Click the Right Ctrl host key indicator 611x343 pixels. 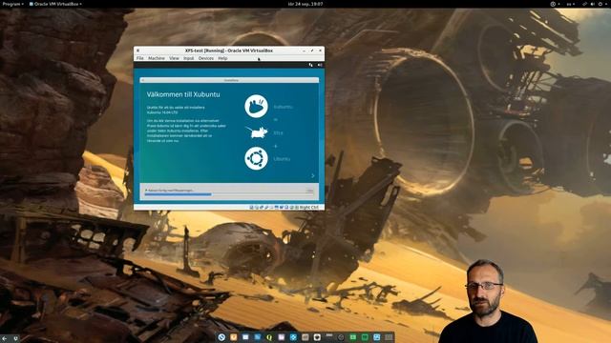pyautogui.click(x=309, y=208)
